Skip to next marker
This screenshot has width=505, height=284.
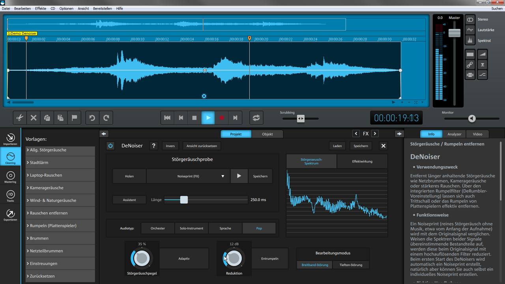click(x=235, y=118)
